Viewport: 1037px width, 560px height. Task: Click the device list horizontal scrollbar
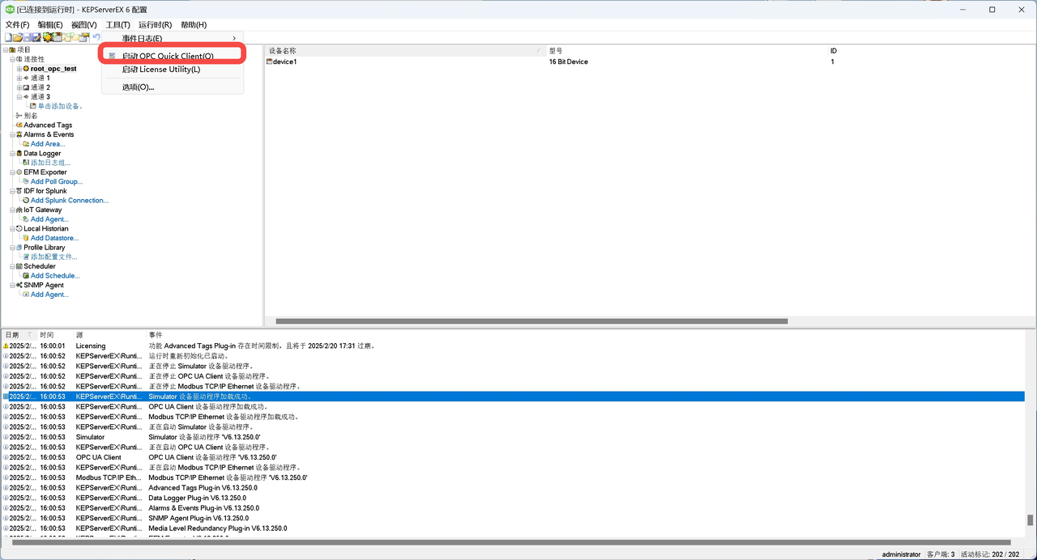[x=527, y=321]
